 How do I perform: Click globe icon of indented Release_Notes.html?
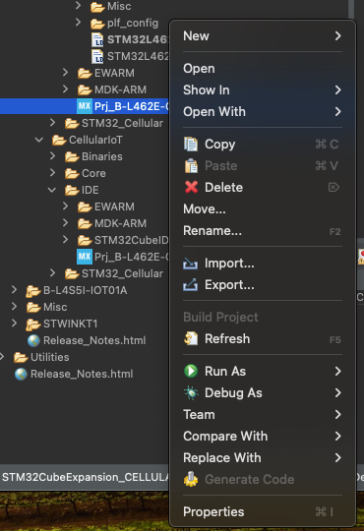33,340
